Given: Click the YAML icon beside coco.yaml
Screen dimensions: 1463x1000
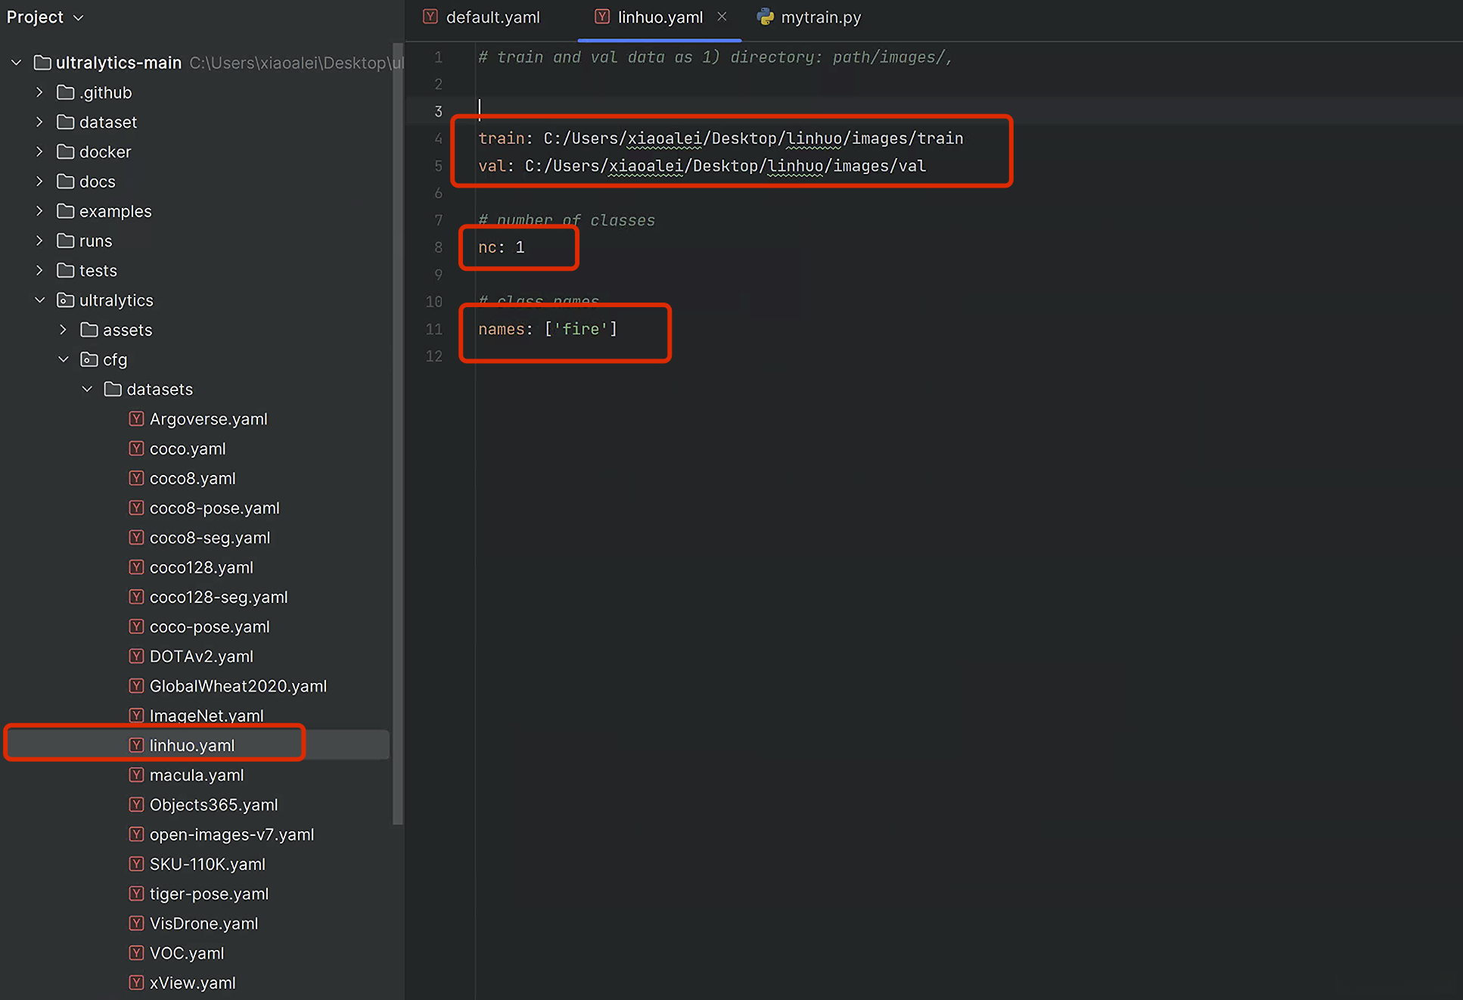Looking at the screenshot, I should (x=136, y=449).
